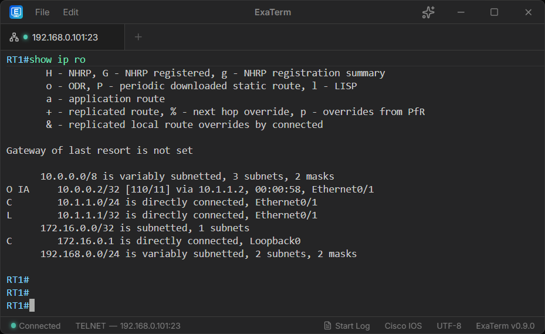Close the ExaTerm window
Screen dimensions: 545x334
pyautogui.click(x=529, y=12)
